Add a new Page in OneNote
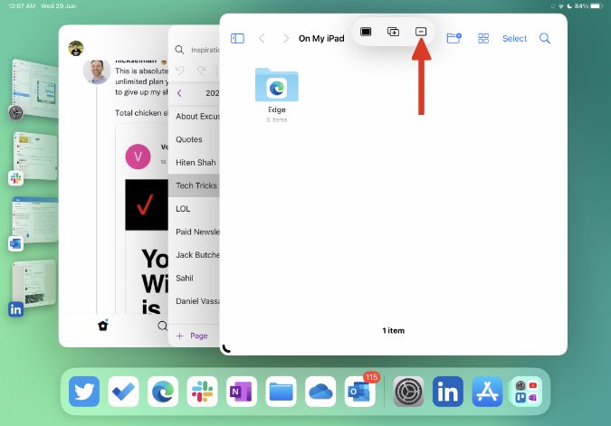 [x=192, y=336]
